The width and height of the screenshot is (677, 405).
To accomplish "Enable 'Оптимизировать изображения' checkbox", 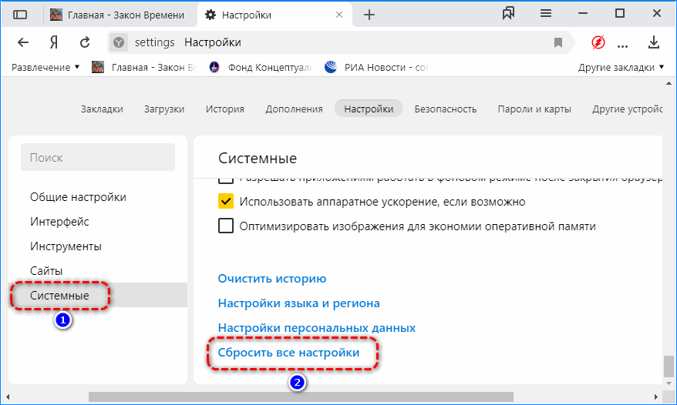I will [x=226, y=226].
